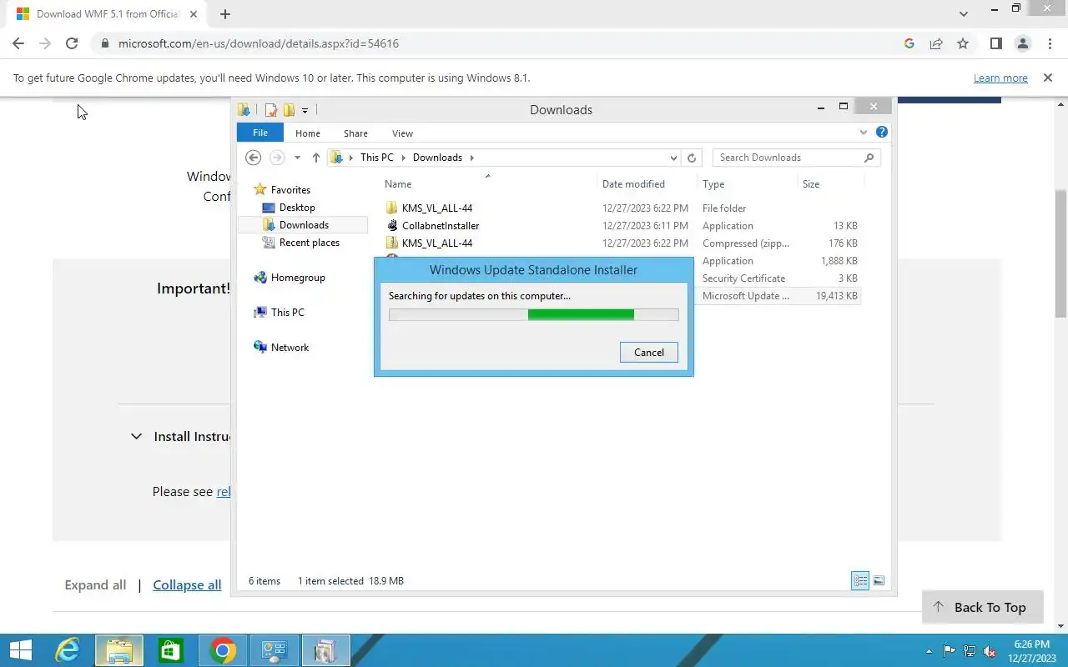Select Recent places in navigation pane
The width and height of the screenshot is (1068, 667).
(309, 243)
